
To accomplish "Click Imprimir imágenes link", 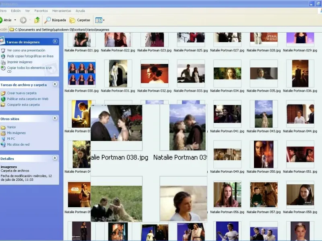I will coord(20,62).
